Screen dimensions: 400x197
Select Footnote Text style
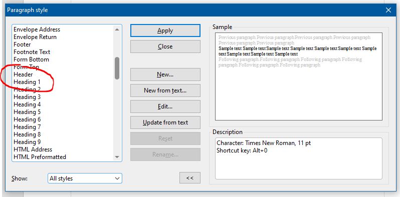point(32,52)
